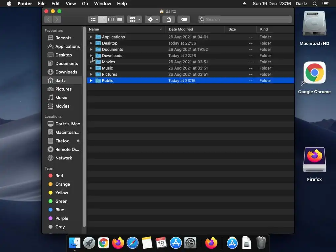Image resolution: width=336 pixels, height=252 pixels.
Task: Open Network in the sidebar
Action: pos(62,158)
